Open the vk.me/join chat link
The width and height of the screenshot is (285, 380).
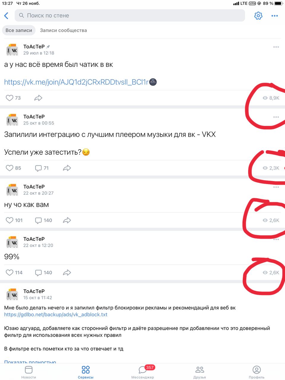76,82
